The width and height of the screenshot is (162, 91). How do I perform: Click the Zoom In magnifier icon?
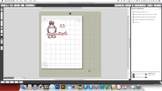[x=26, y=5]
